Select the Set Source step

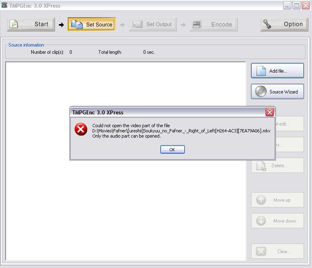coord(92,24)
